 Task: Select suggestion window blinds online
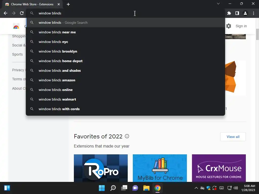coord(125,90)
